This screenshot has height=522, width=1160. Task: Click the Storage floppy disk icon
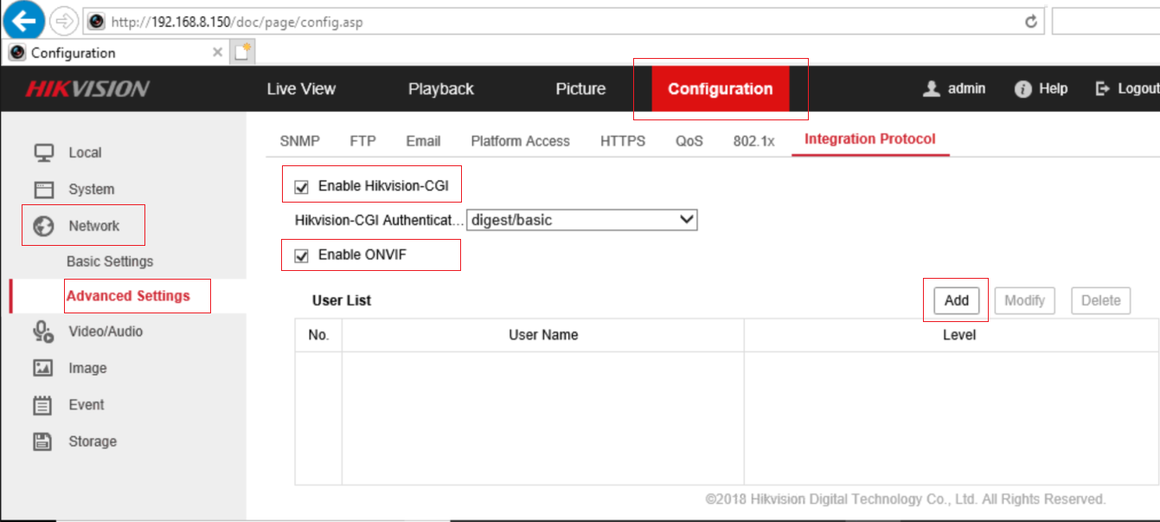point(43,441)
